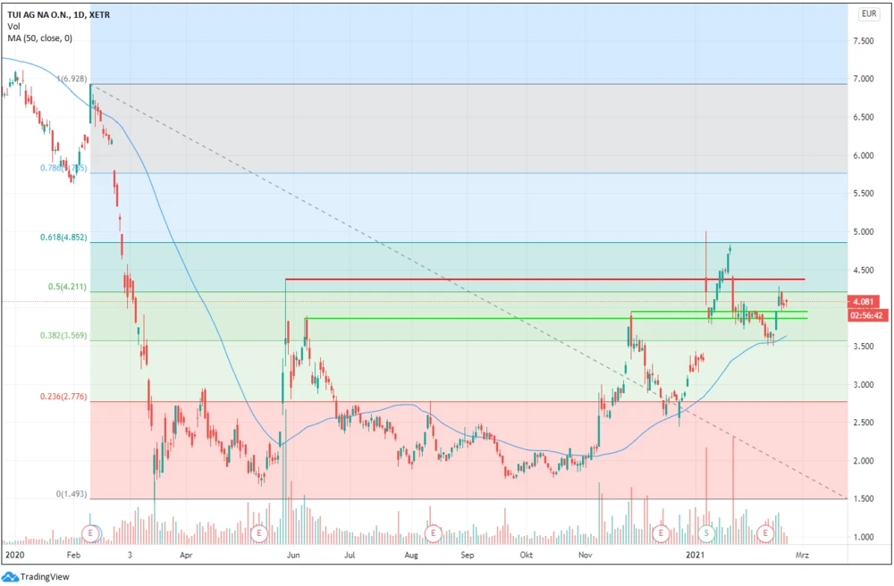Click the earnings marker just before 2021

pyautogui.click(x=661, y=533)
